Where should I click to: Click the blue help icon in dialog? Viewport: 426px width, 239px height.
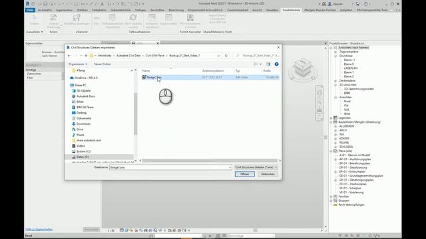pos(276,64)
